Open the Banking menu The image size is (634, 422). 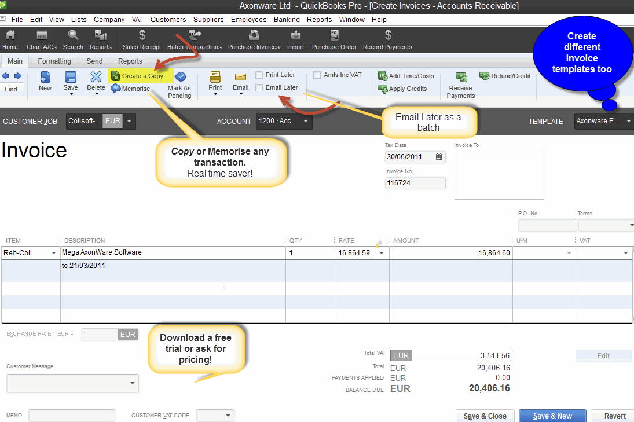pos(287,20)
